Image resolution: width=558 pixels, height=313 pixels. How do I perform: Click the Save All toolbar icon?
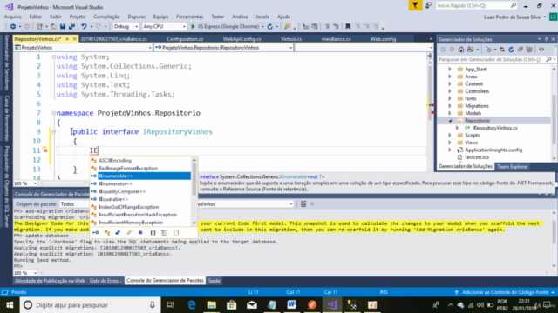[x=71, y=27]
